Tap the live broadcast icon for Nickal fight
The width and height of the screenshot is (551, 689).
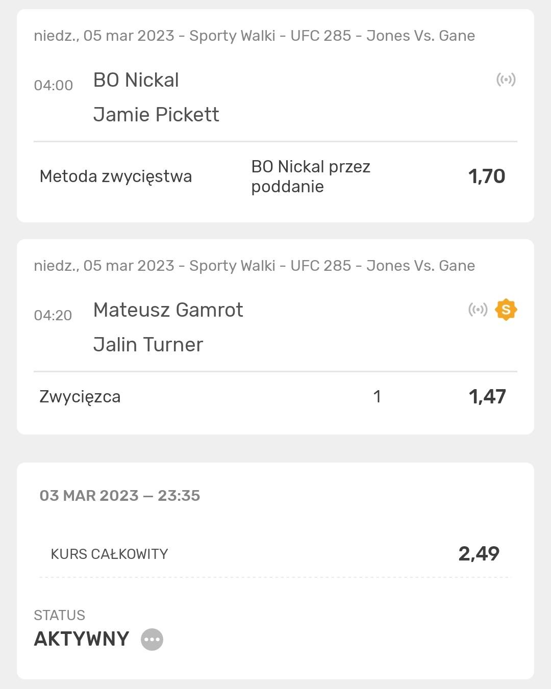coord(506,80)
